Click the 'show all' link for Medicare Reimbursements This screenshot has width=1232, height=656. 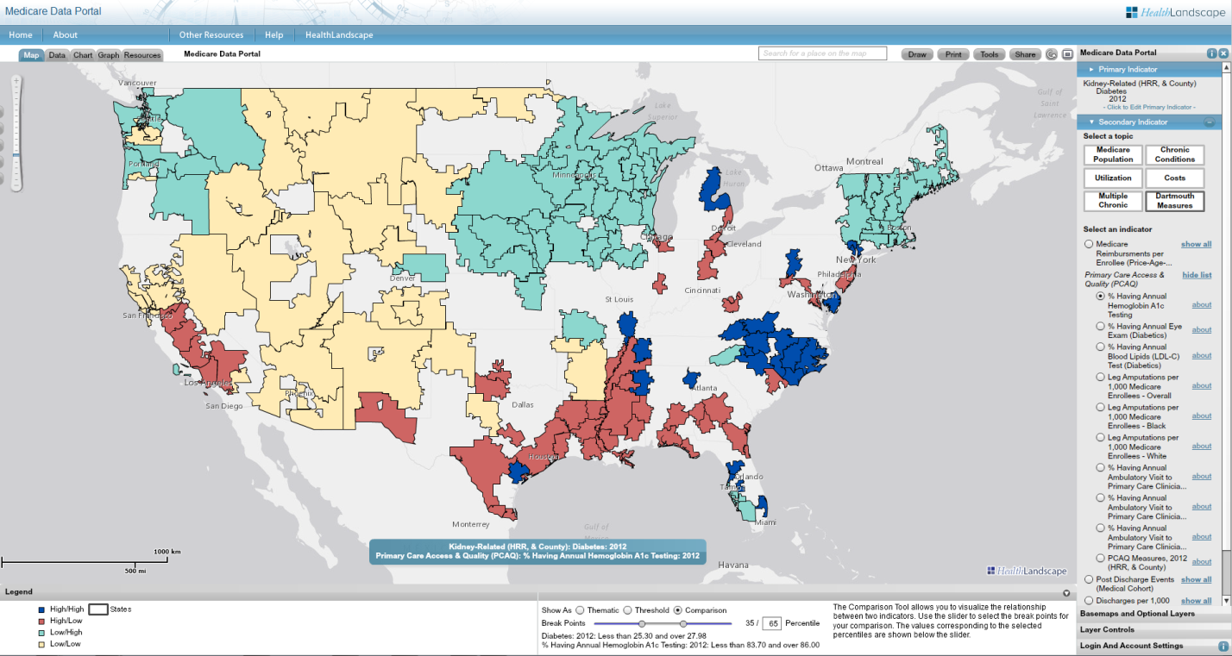click(1196, 244)
